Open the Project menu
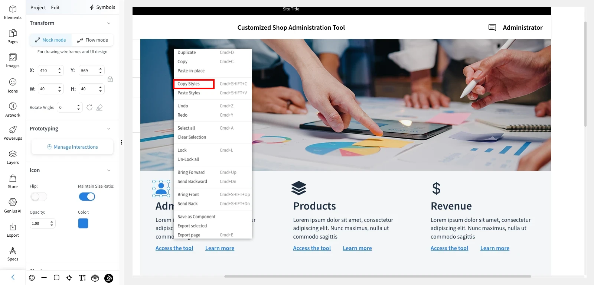 point(38,7)
